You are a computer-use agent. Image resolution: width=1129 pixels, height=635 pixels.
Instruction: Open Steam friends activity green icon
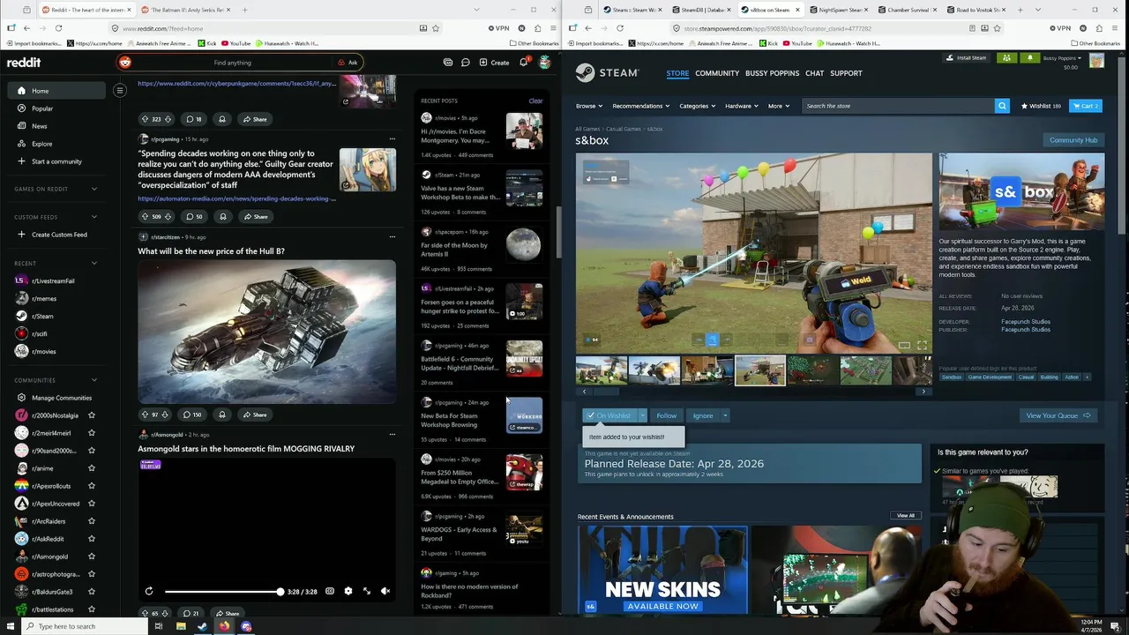tap(1006, 58)
